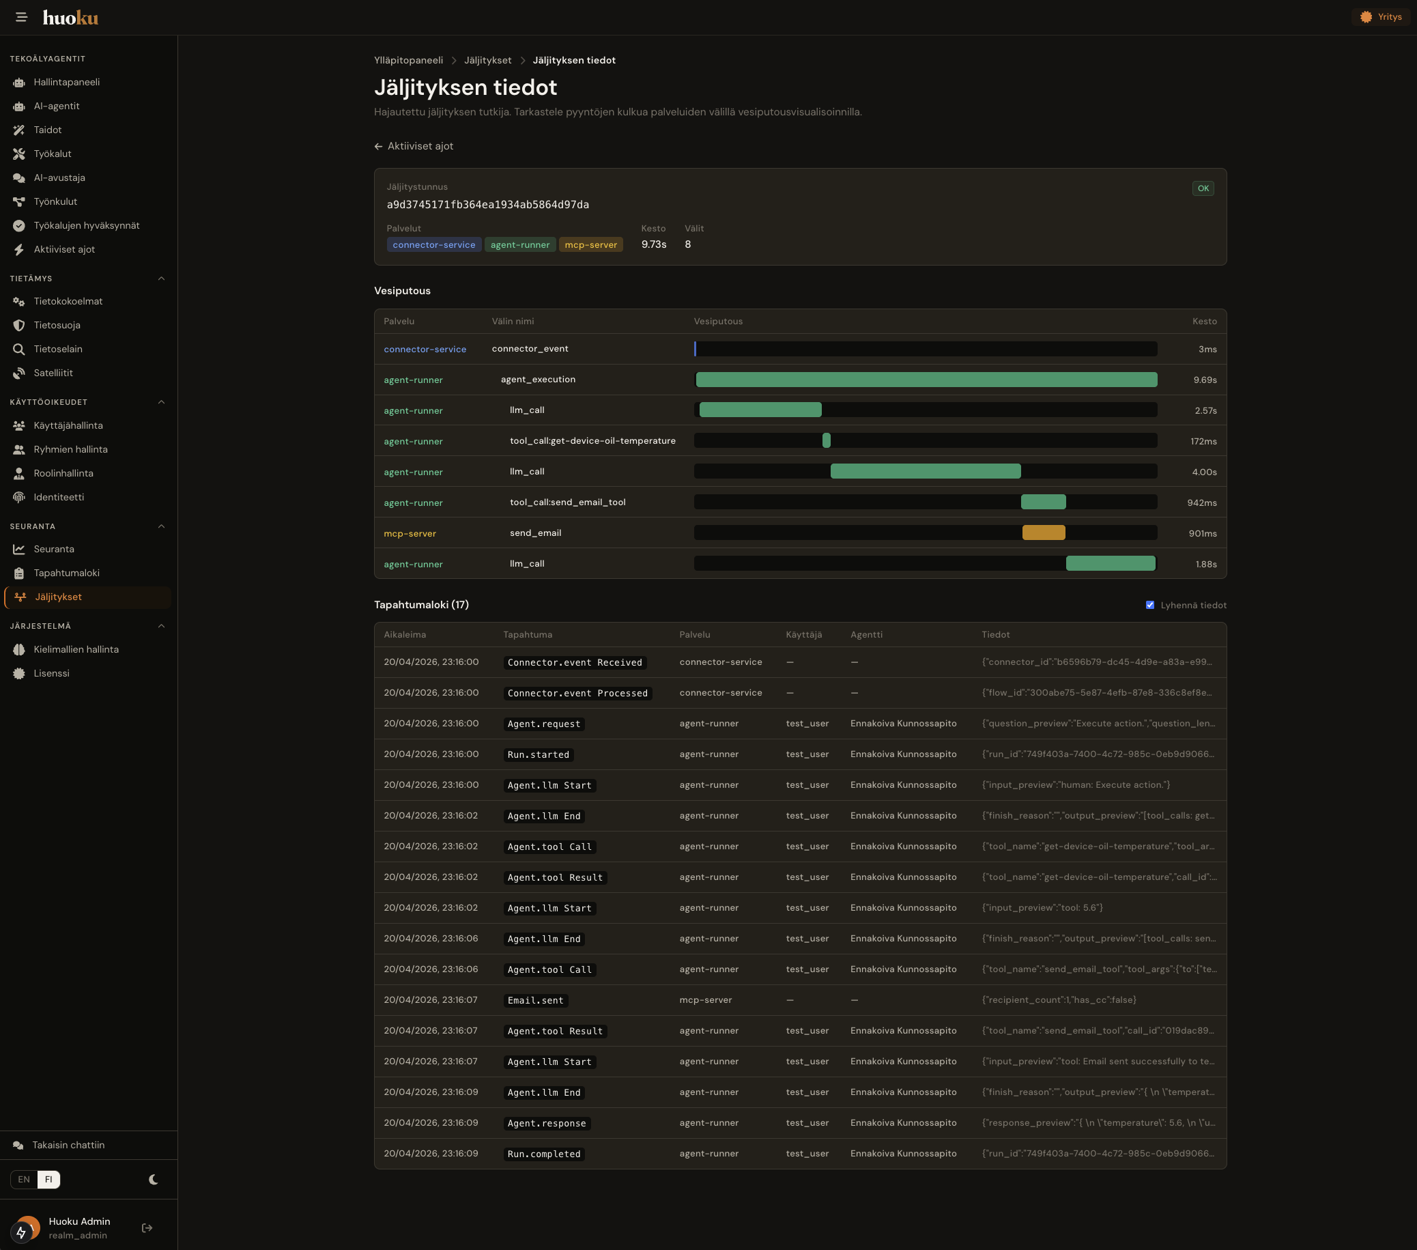Toggle the Lyhennä tiedot checkbox

[1150, 606]
